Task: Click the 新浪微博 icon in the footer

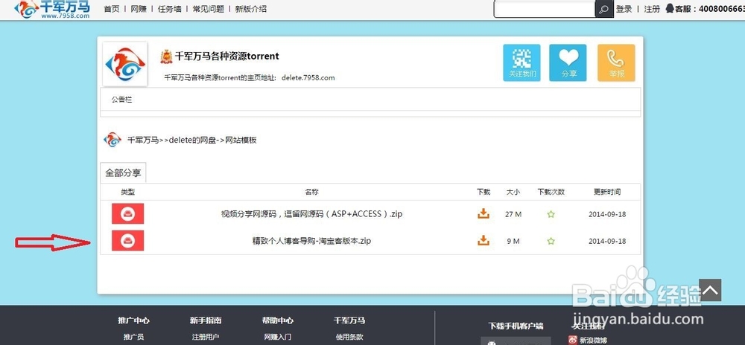Action: [574, 341]
